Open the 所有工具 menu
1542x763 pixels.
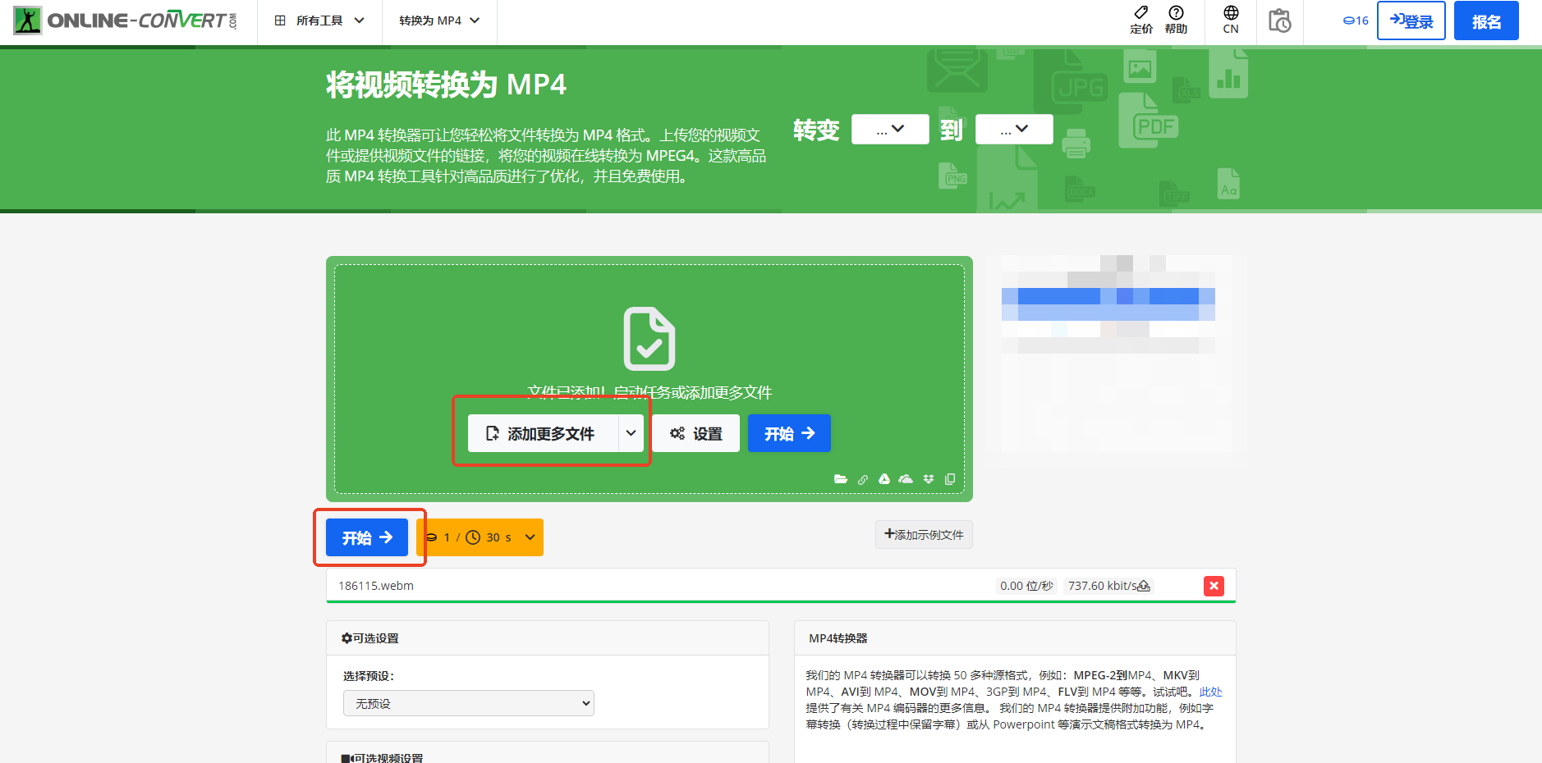(319, 21)
